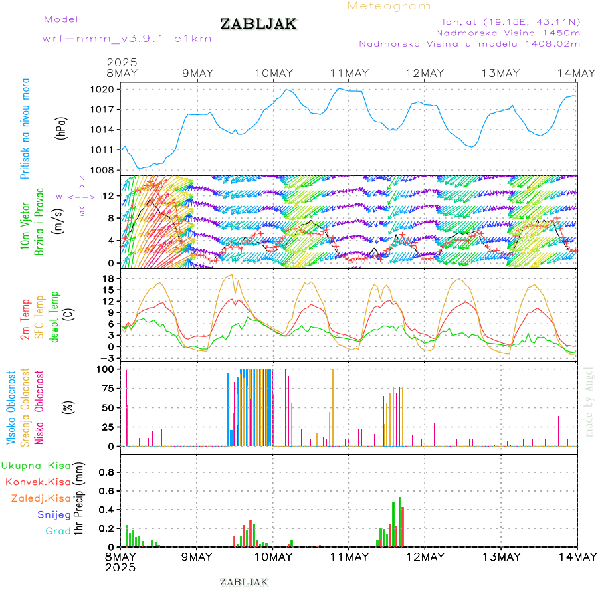Click the "1hr Precip (mm)" axis label
The image size is (602, 602).
[x=78, y=498]
